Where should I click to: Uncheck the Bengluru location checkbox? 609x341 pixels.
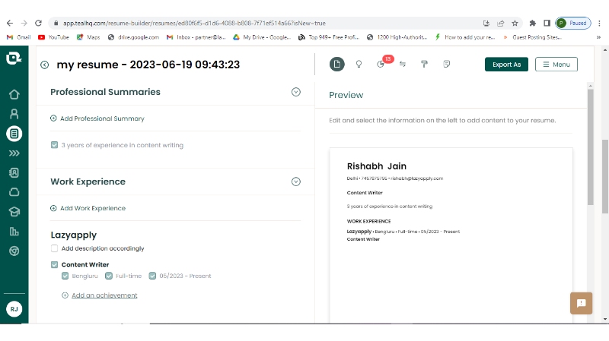point(65,276)
